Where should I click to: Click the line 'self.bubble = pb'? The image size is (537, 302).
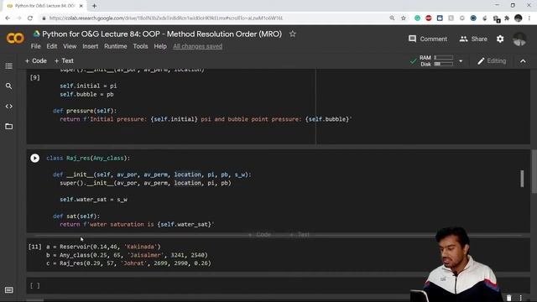click(86, 95)
